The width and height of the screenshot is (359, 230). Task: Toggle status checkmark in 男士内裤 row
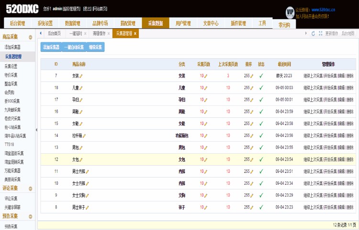click(x=261, y=171)
